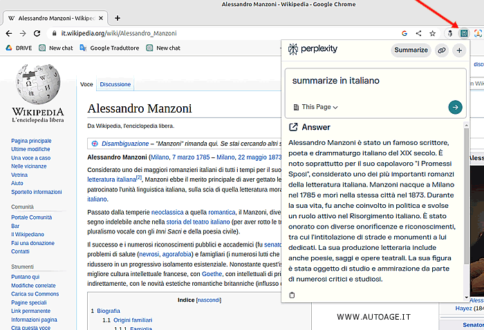Image resolution: width=484 pixels, height=330 pixels.
Task: Open Una voce a caso link
Action: pyautogui.click(x=31, y=158)
